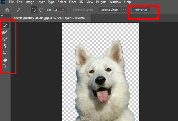This screenshot has width=178, height=121.
Task: Click the Photoshop Ps logo icon
Action: [3, 2]
